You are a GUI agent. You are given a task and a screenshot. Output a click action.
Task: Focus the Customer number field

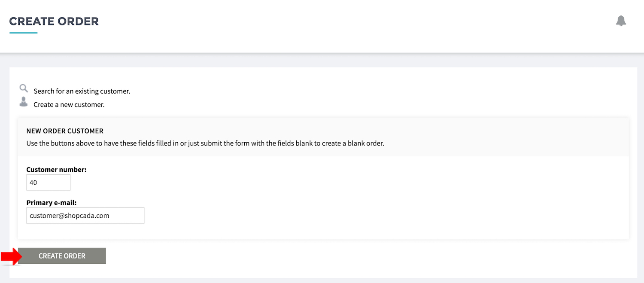[x=48, y=183]
